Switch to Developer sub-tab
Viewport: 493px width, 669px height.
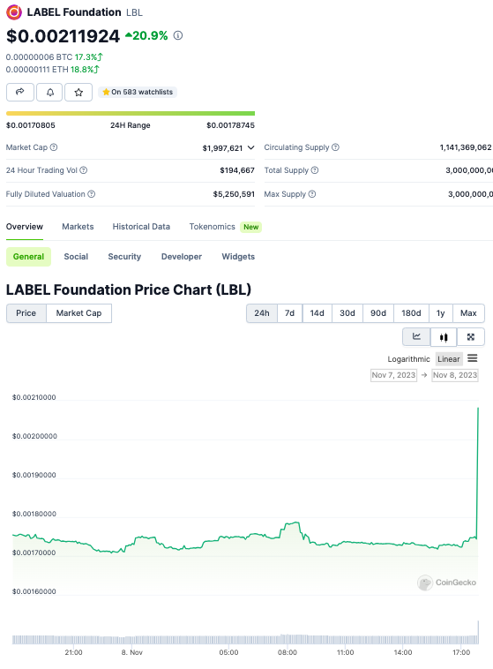click(x=182, y=257)
